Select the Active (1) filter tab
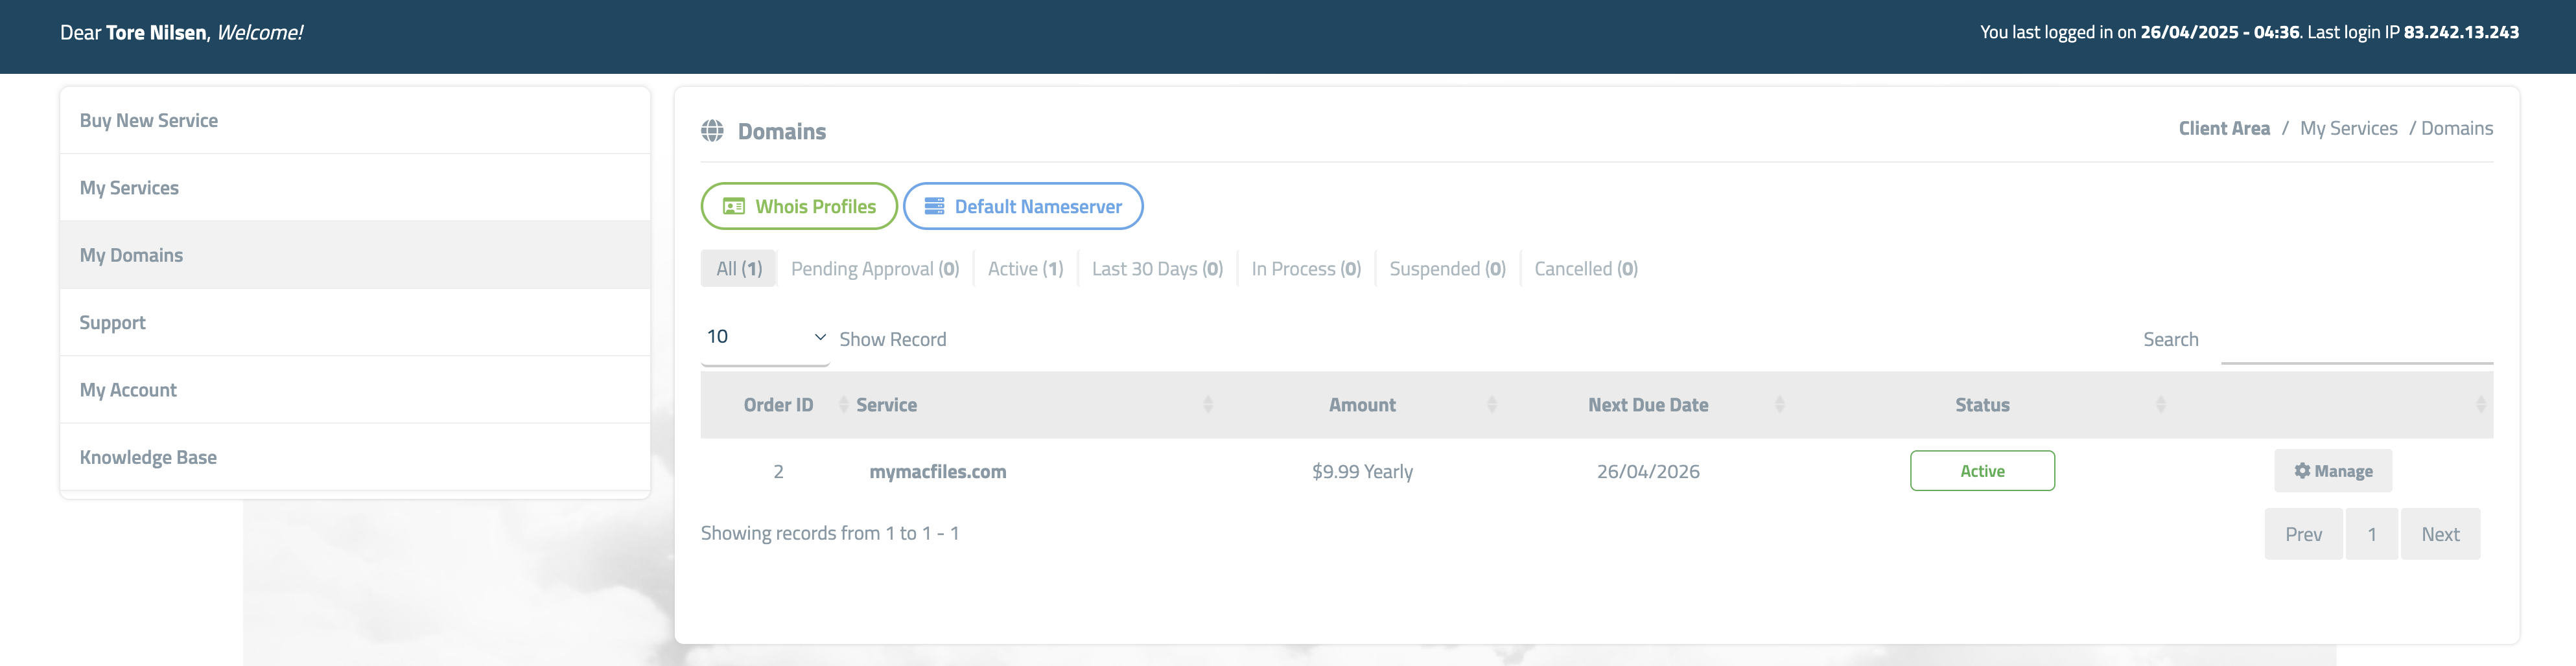Image resolution: width=2576 pixels, height=666 pixels. 1025,269
